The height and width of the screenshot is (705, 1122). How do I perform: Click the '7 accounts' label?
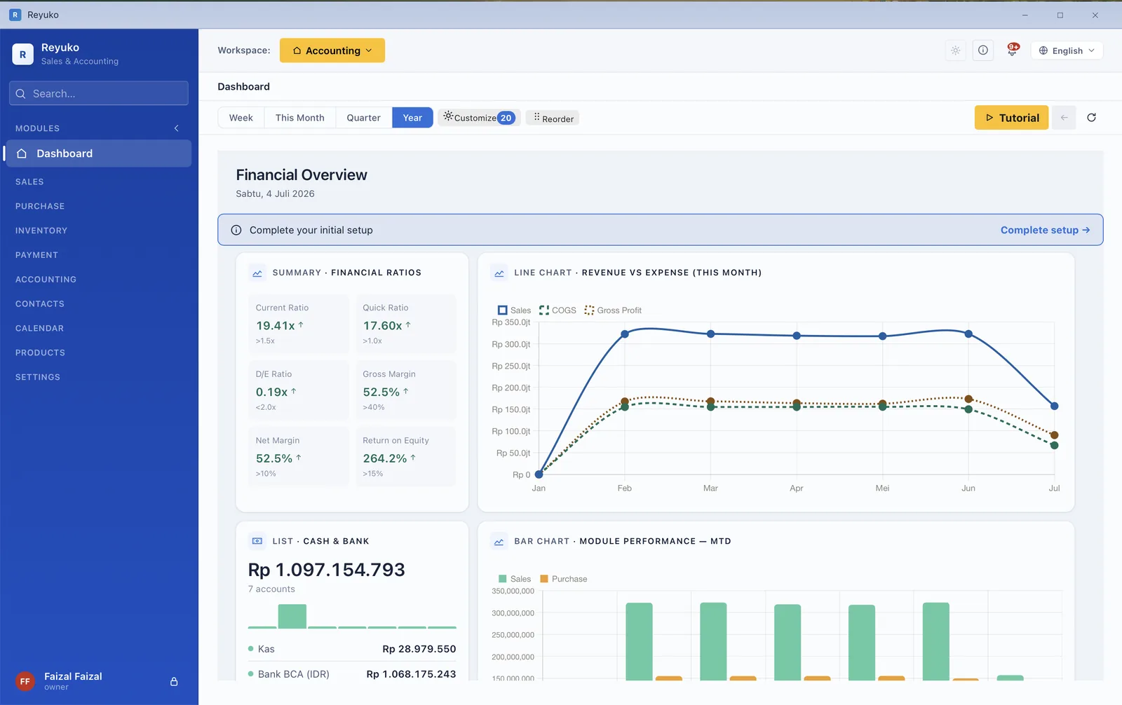pos(271,589)
